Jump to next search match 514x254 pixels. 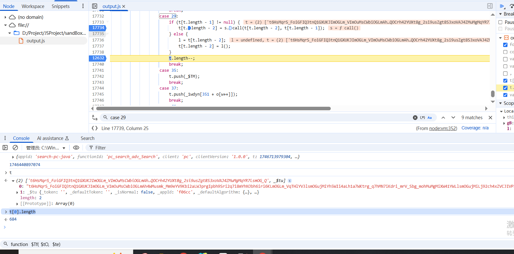point(453,118)
